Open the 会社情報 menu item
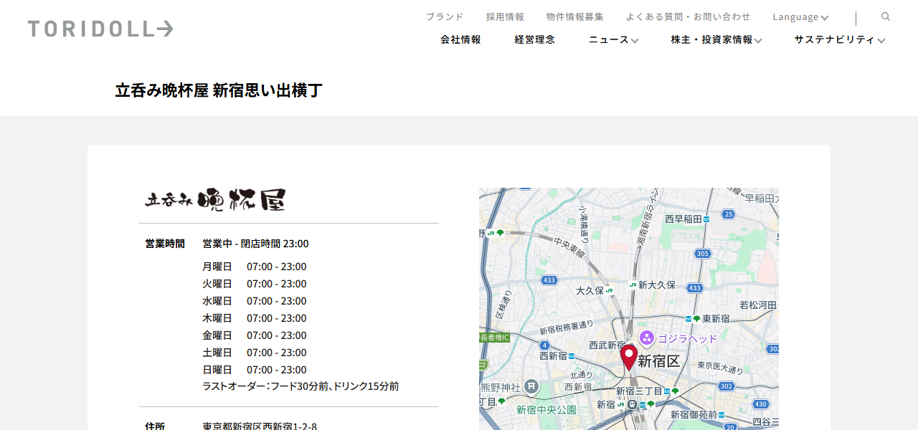 pyautogui.click(x=460, y=39)
